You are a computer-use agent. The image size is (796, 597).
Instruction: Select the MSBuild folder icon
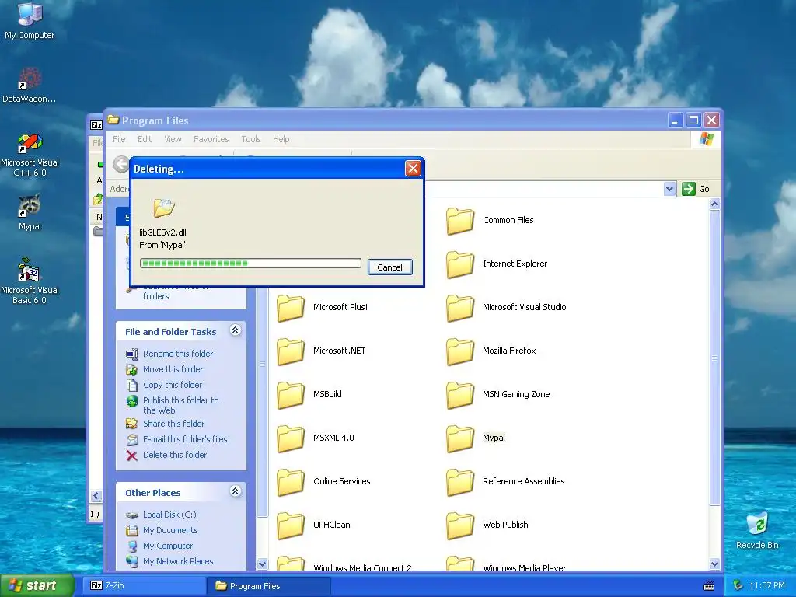point(291,395)
